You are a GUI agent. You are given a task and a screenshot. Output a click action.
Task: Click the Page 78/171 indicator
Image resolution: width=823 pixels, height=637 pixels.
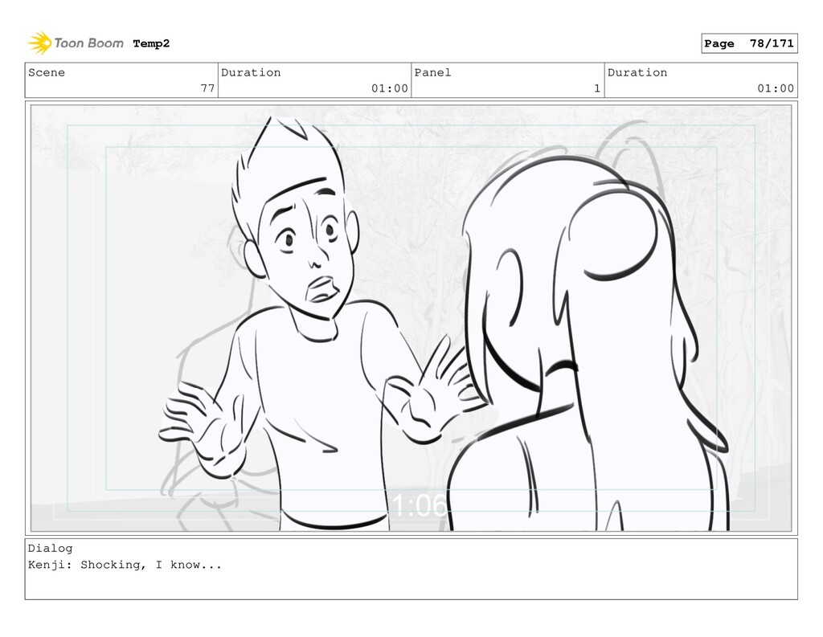pyautogui.click(x=749, y=43)
